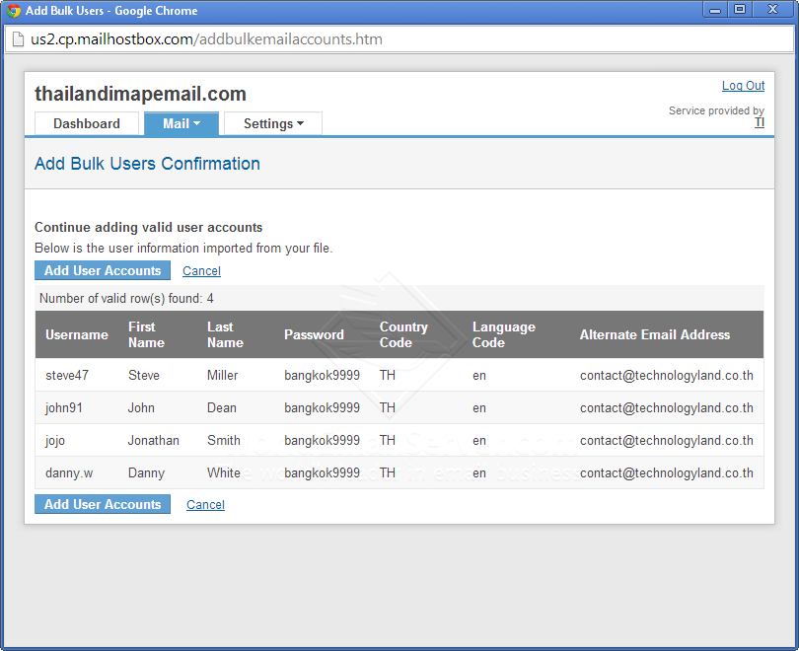Click the Chrome favicon in the title bar

(x=14, y=10)
